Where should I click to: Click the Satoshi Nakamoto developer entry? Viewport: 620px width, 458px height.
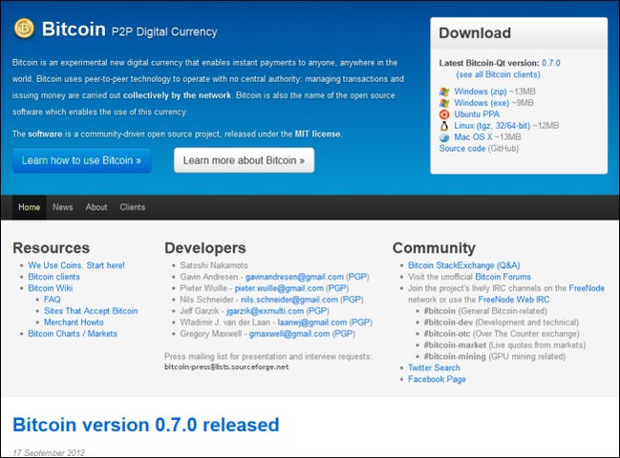tap(214, 265)
